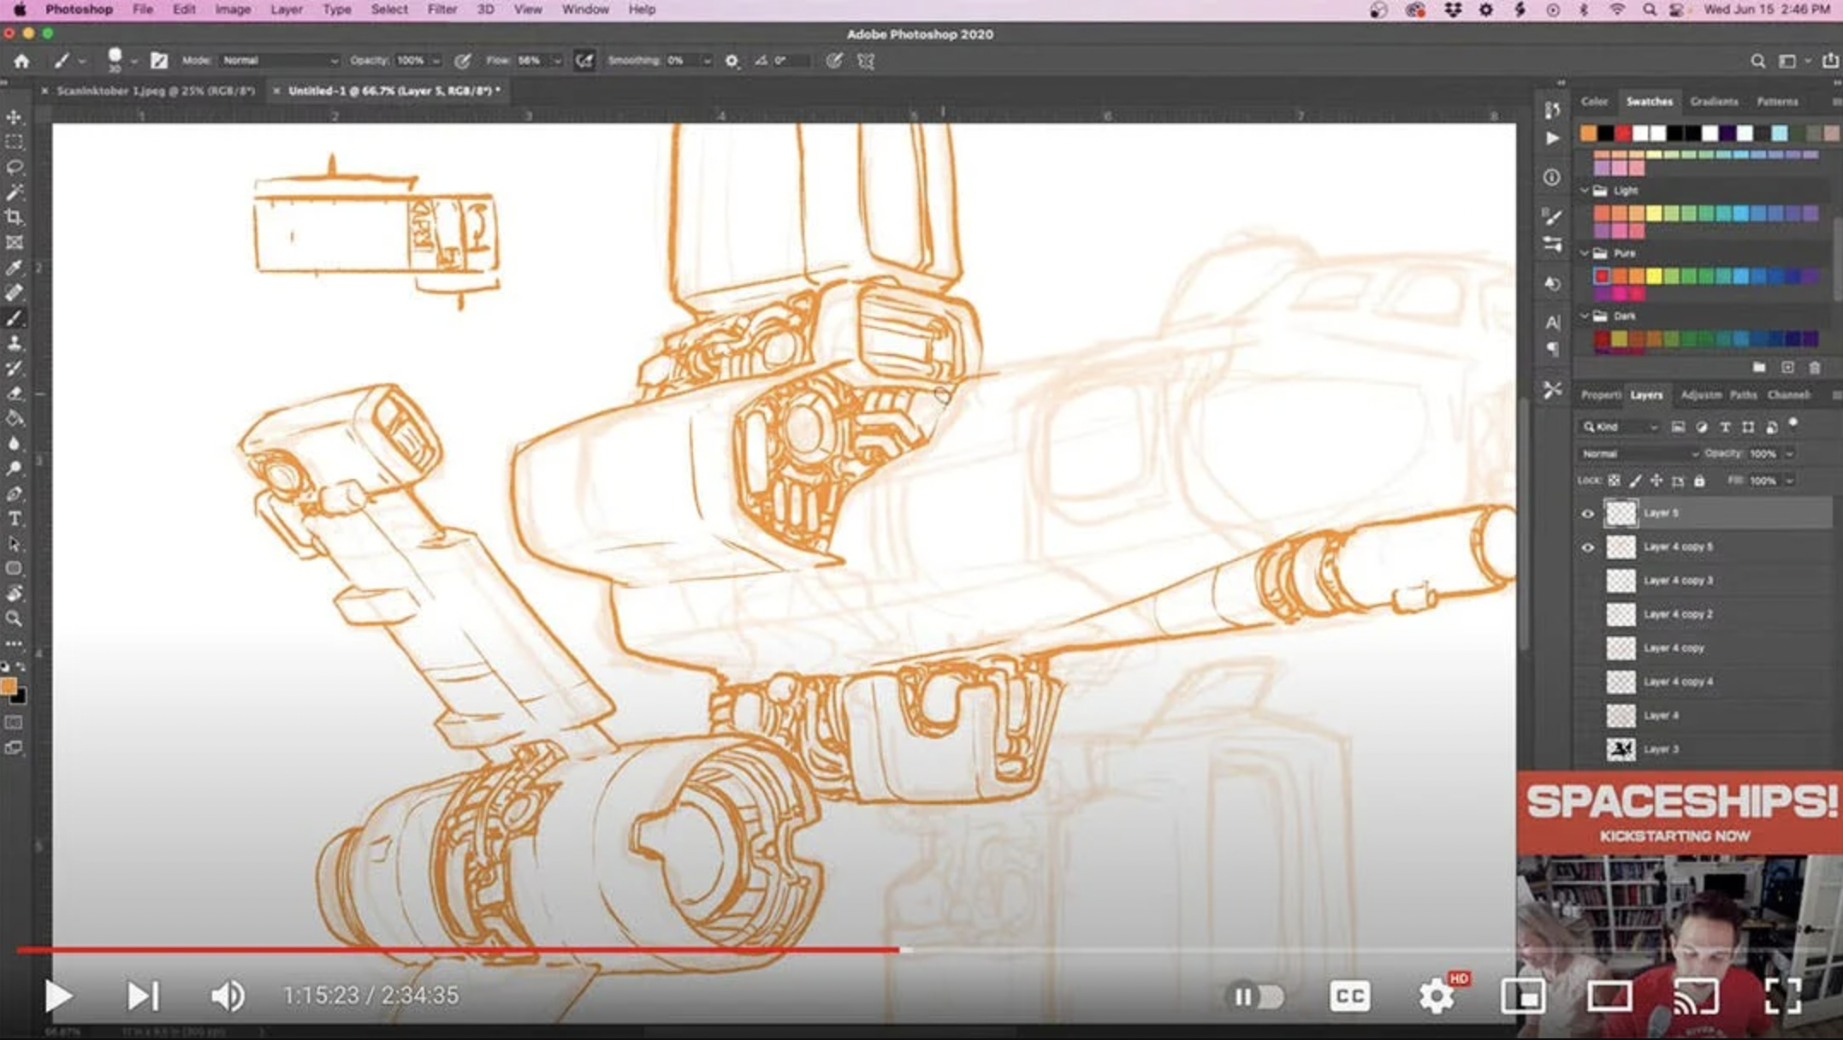Switch to the Gradients tab
Image resolution: width=1843 pixels, height=1040 pixels.
1714,102
